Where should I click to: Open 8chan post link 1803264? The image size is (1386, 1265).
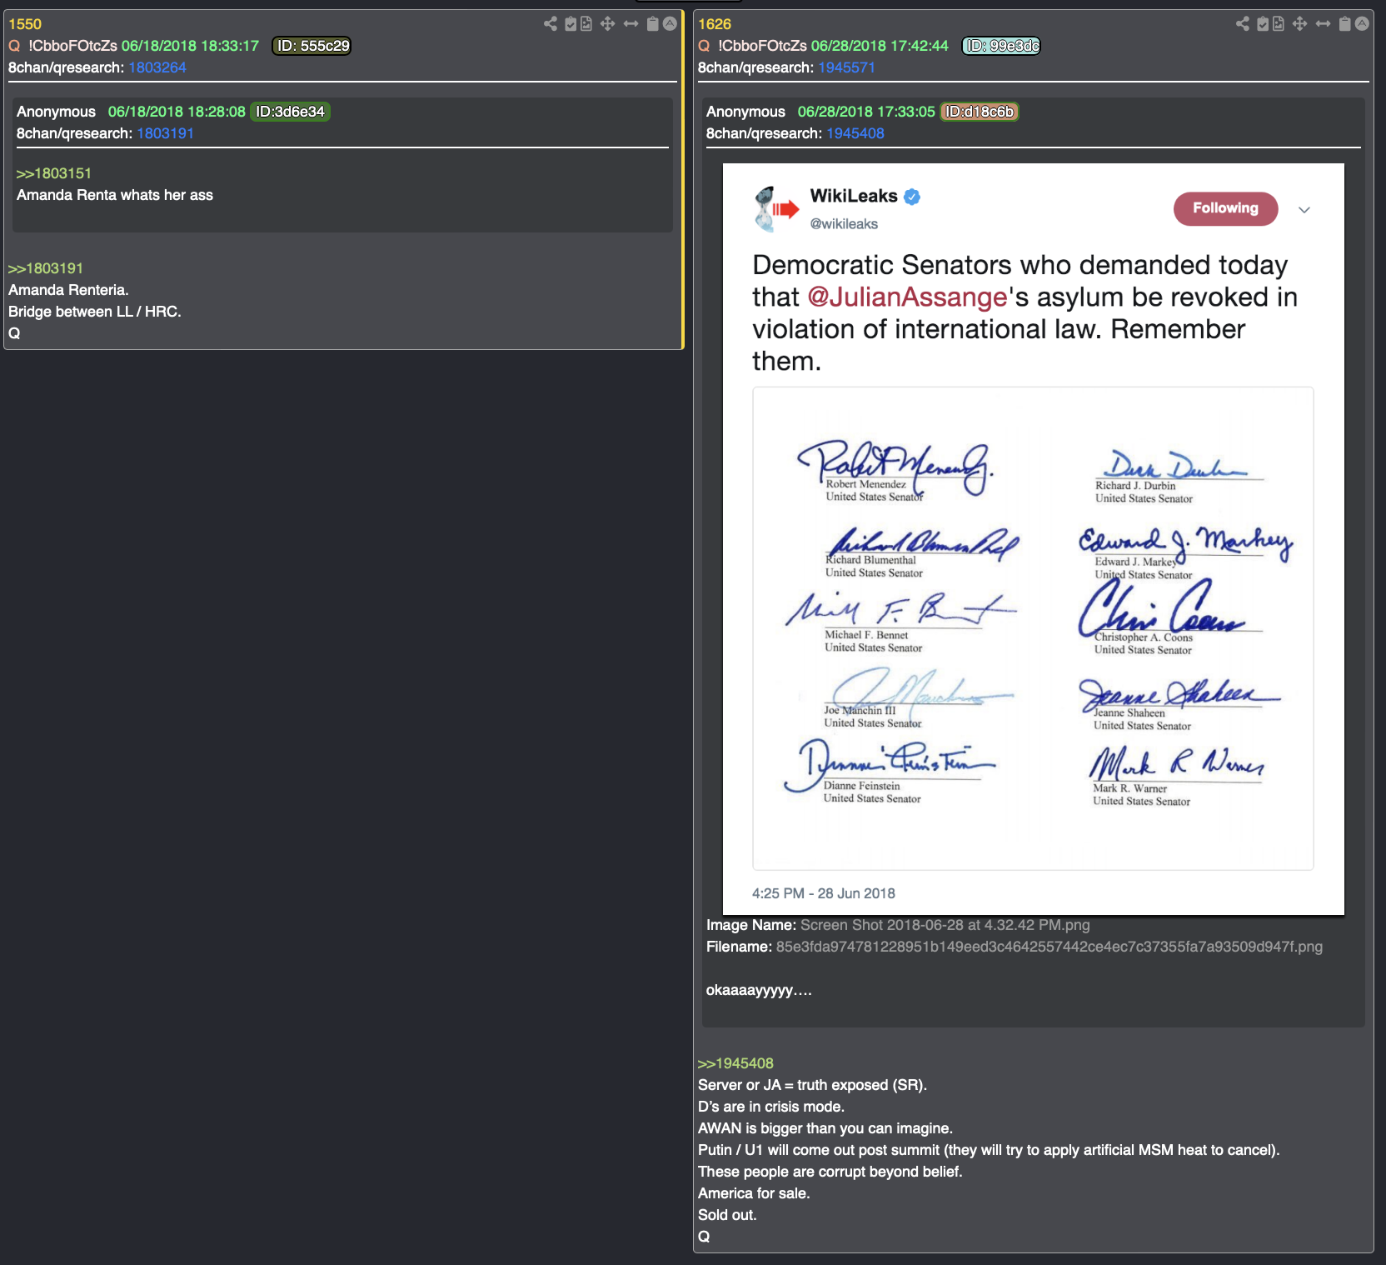coord(157,67)
